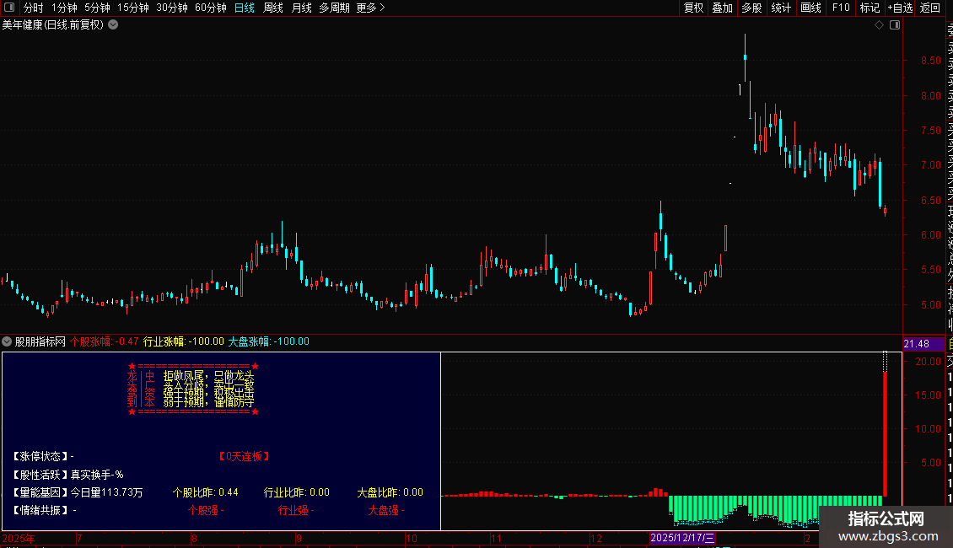Click the 大盘涨幅: -100.00 readout
This screenshot has height=548, width=953.
[269, 341]
